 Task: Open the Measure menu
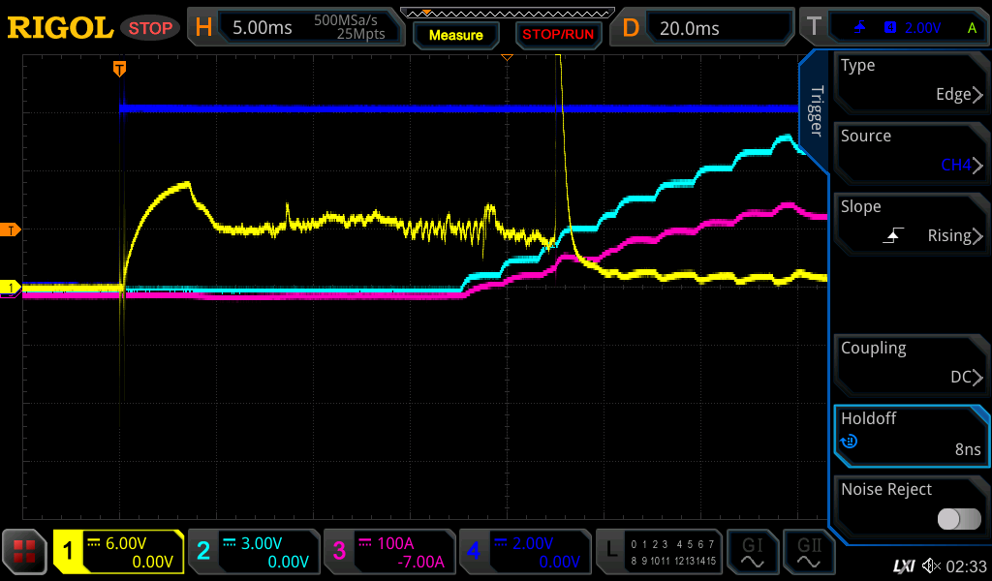tap(455, 35)
